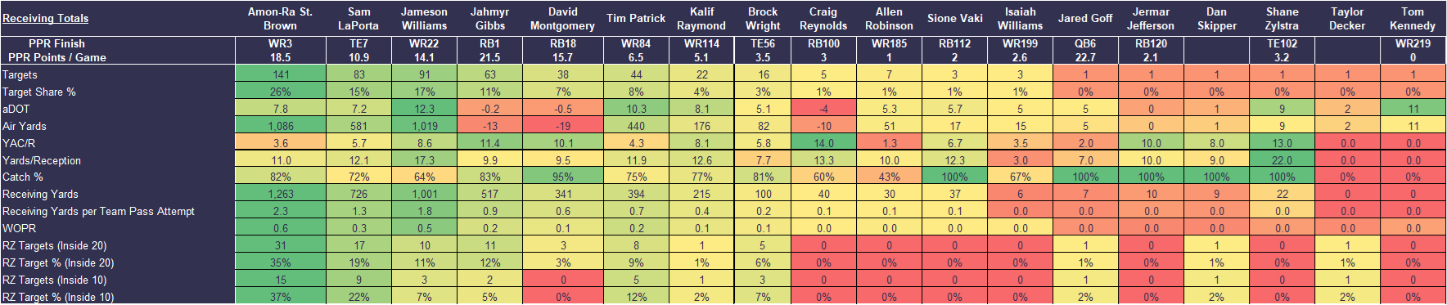Select Amon-Ra's 1,263 receiving yards cell

(x=281, y=194)
